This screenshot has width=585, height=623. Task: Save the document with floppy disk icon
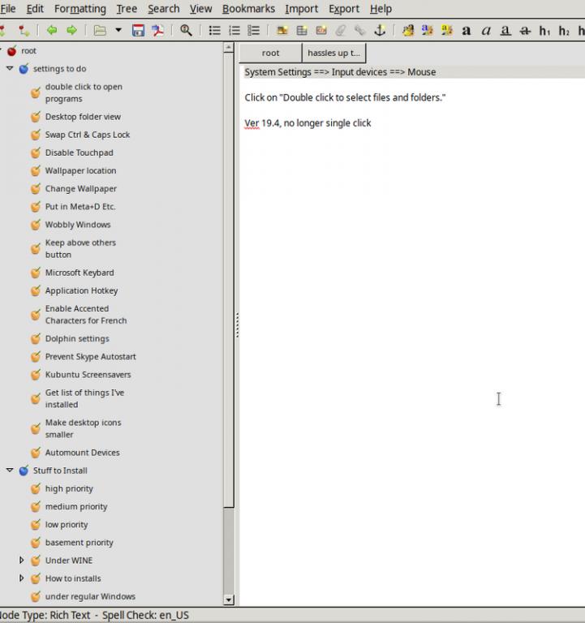138,31
